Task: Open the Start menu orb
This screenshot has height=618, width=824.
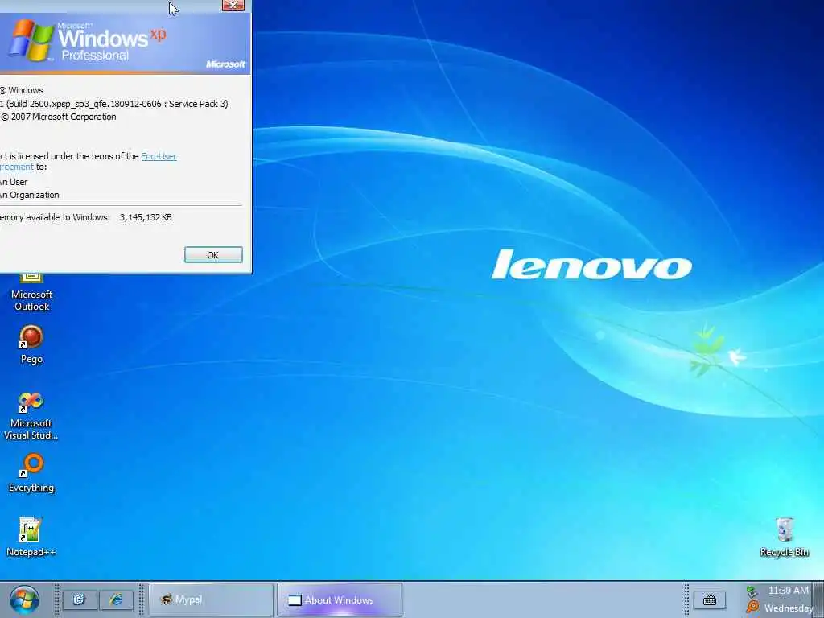Action: 24,600
